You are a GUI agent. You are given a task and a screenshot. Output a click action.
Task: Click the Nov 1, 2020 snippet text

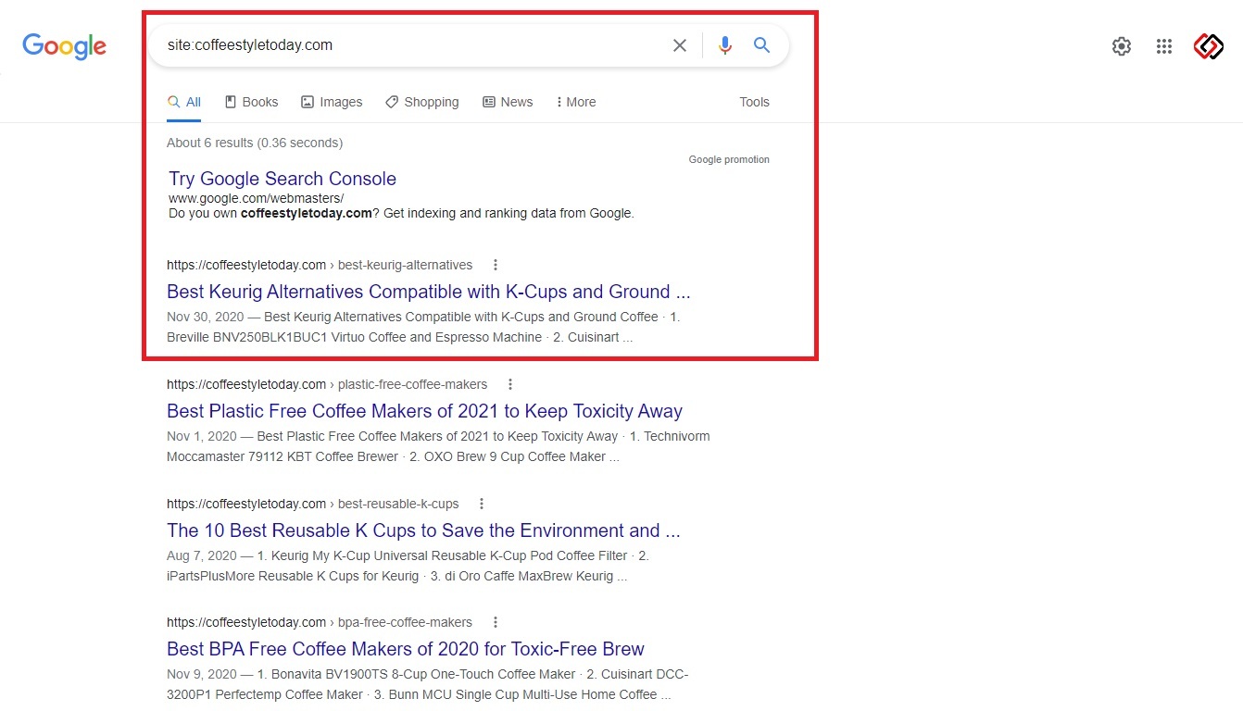coord(439,446)
